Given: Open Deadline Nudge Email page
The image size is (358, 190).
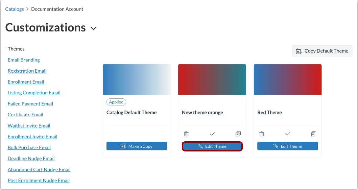Looking at the screenshot, I should [31, 159].
